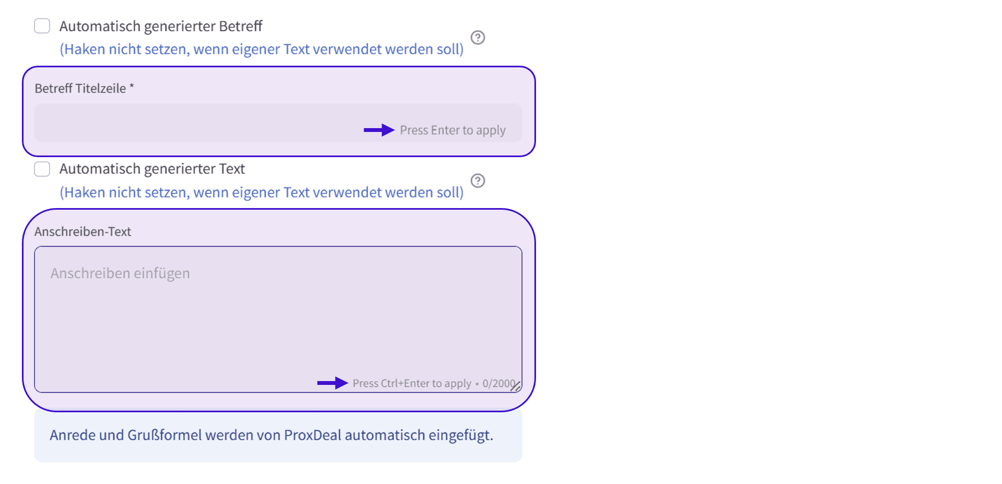Select the Automatisch generierter Betreff label
This screenshot has height=484, width=1002.
tap(161, 26)
